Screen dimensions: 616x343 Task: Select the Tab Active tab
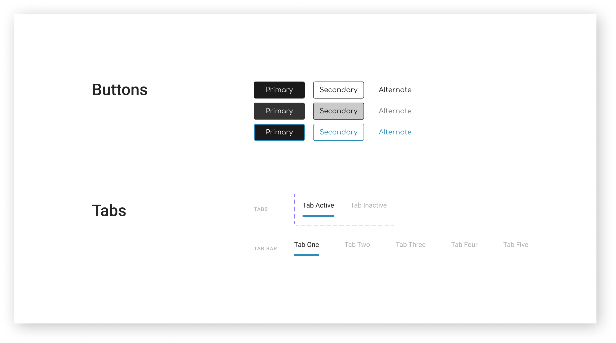coord(318,205)
